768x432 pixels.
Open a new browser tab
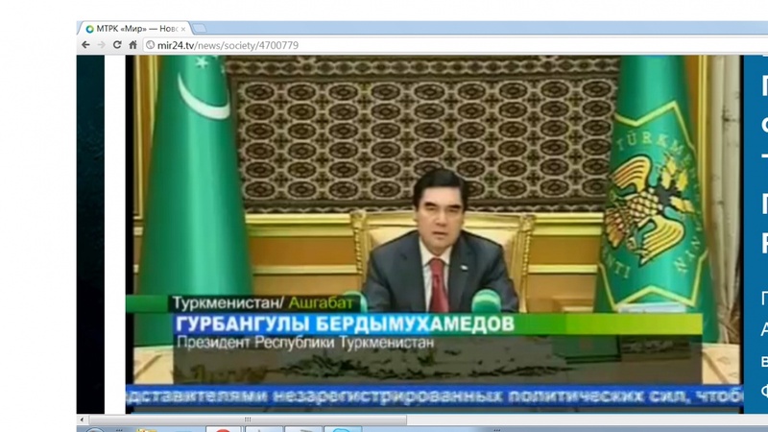click(x=200, y=29)
